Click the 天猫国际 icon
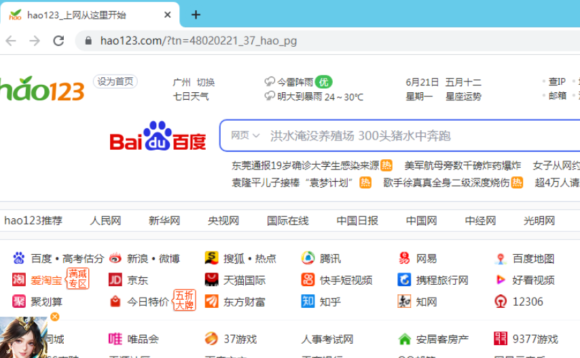This screenshot has height=358, width=580. [212, 280]
